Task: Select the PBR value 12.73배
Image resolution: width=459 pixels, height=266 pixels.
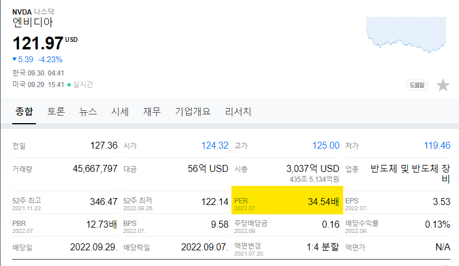Action: click(x=102, y=224)
